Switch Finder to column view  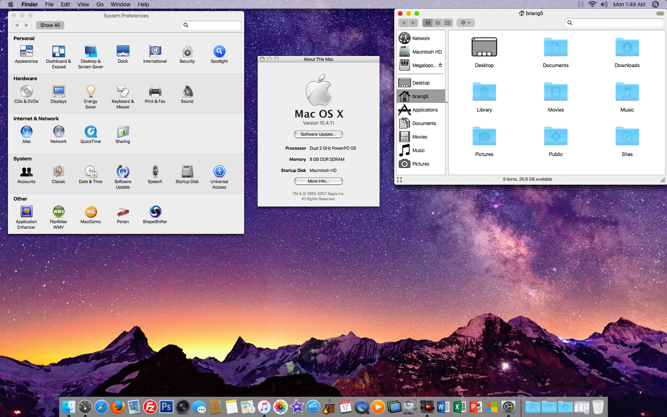click(x=447, y=23)
